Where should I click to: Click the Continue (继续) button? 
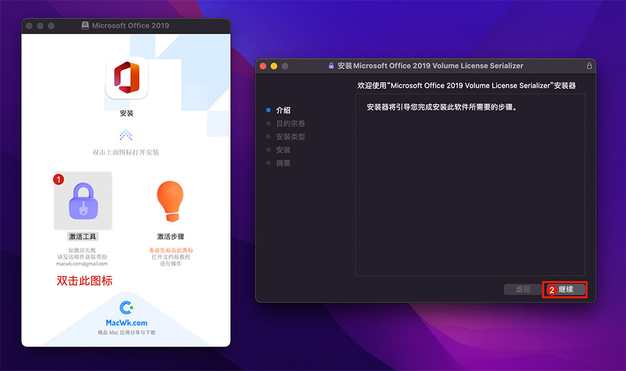[565, 290]
